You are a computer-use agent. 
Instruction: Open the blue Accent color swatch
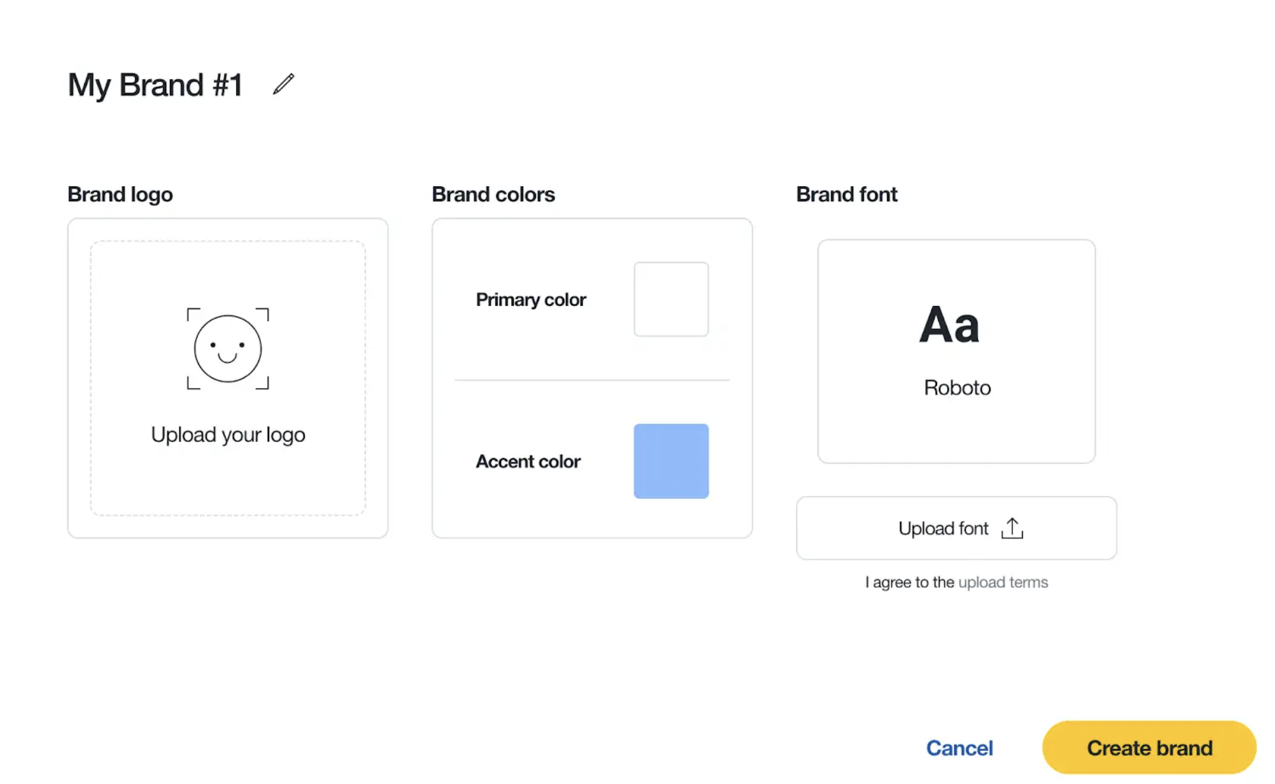pyautogui.click(x=670, y=461)
